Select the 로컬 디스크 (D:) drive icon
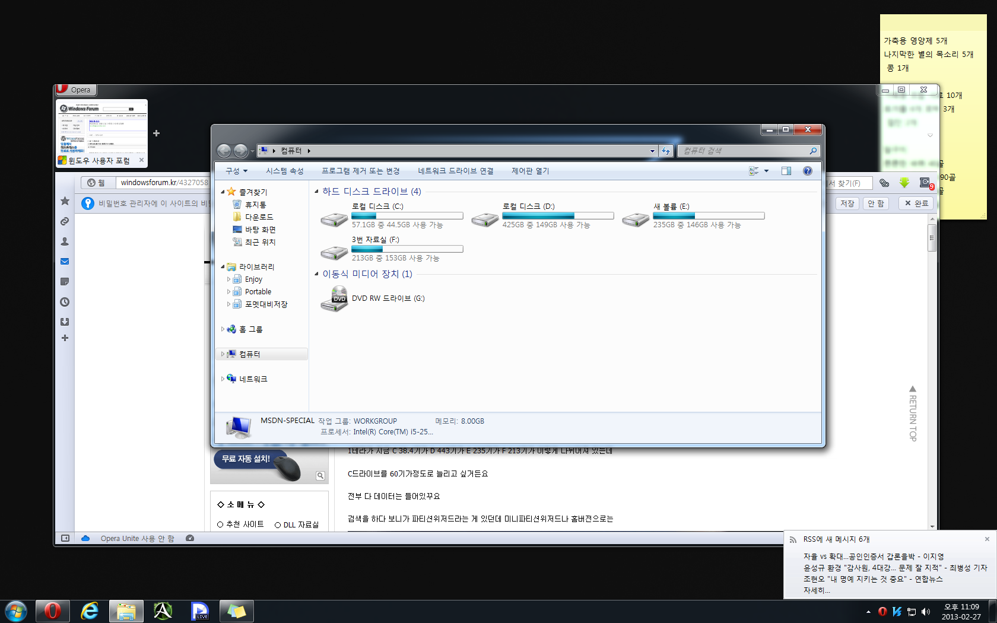 pos(485,220)
